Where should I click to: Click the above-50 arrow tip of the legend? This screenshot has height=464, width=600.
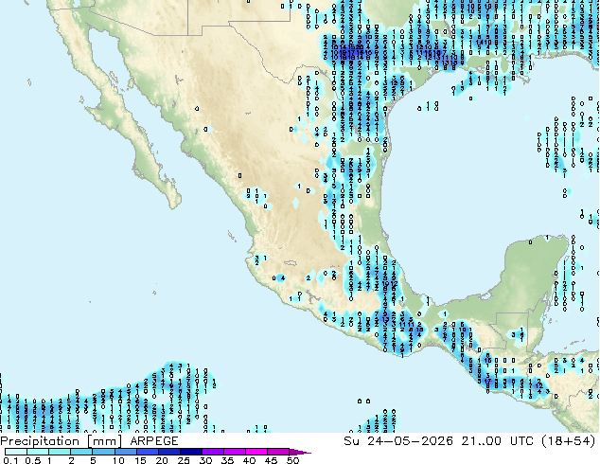pos(301,453)
